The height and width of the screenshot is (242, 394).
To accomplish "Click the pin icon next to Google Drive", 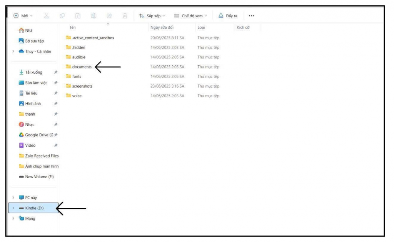I will [56, 135].
